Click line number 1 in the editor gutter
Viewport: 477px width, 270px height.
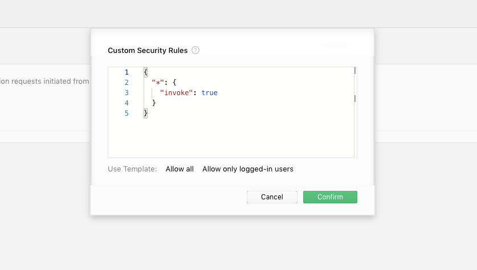[127, 72]
